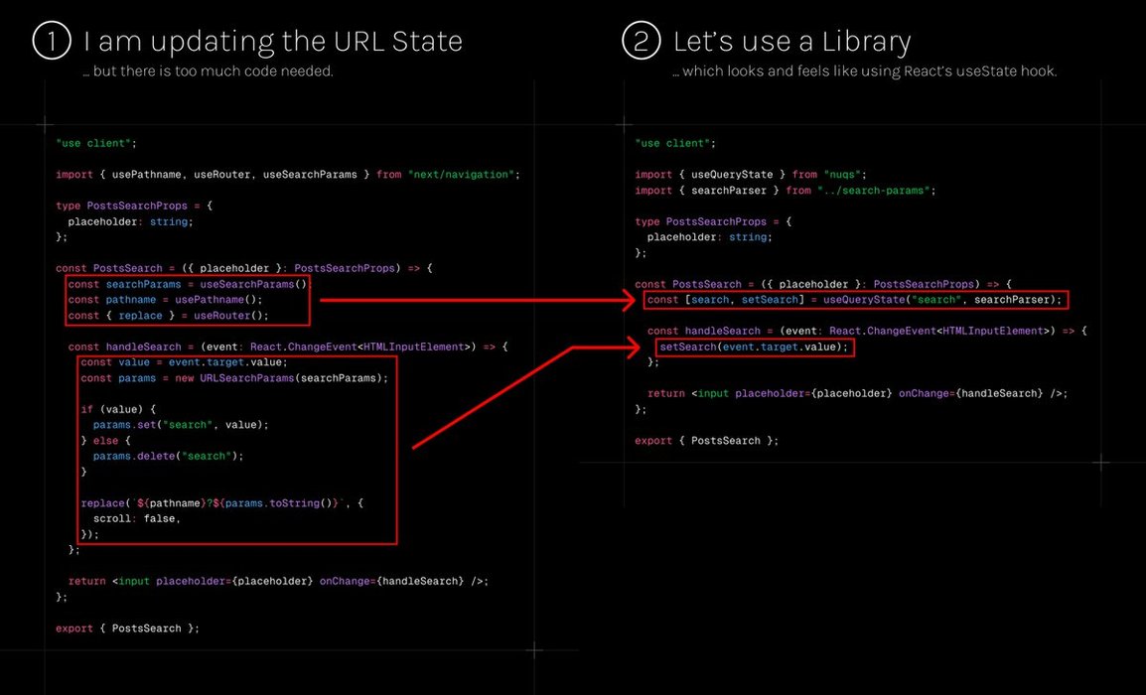Click the red arrowhead pointing at useQueryState line
The image size is (1146, 695).
tap(630, 299)
